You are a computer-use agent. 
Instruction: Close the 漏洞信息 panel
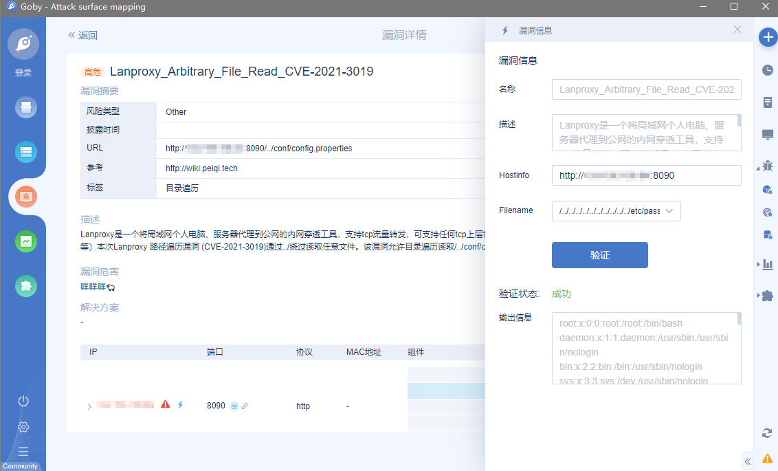[x=737, y=30]
